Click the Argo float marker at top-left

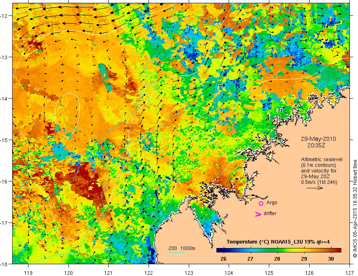coord(44,6)
